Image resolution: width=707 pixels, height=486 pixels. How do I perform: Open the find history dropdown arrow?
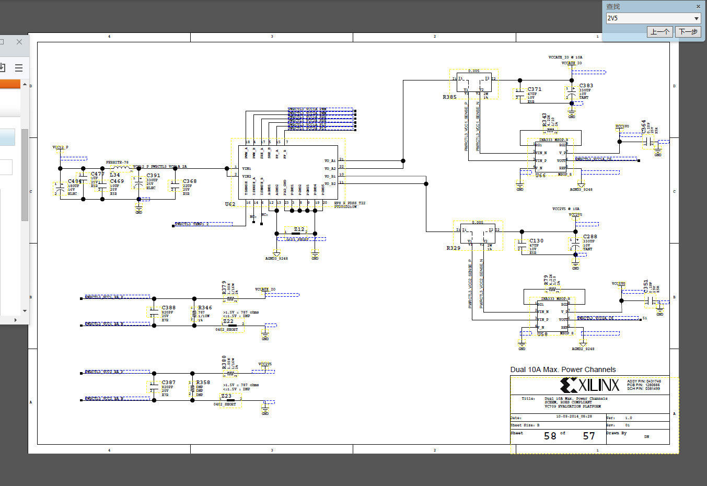pos(696,18)
